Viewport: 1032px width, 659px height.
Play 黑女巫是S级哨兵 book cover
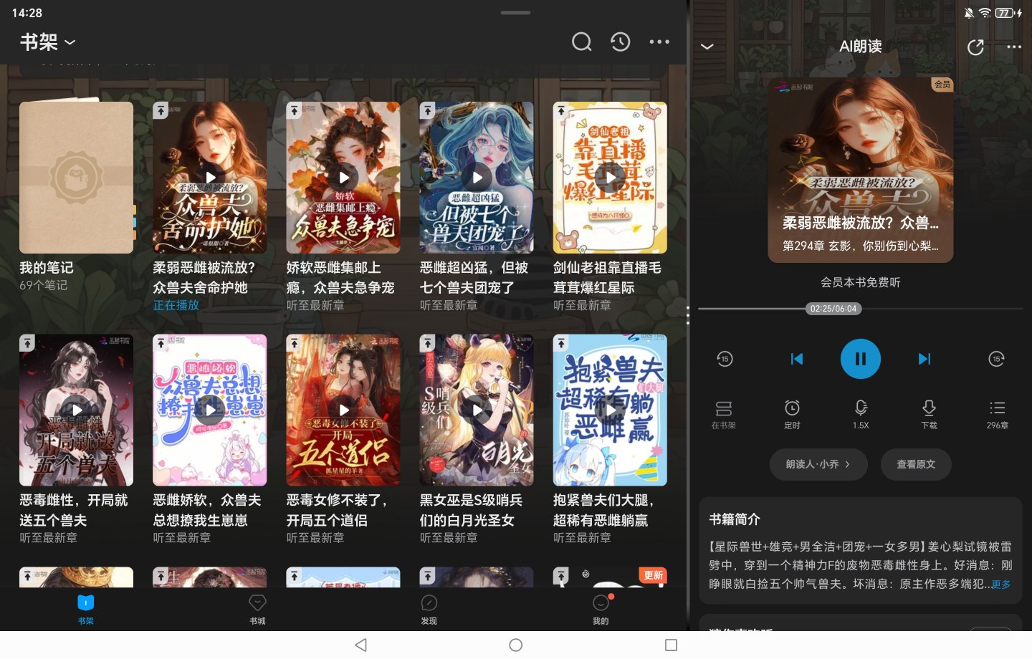477,410
